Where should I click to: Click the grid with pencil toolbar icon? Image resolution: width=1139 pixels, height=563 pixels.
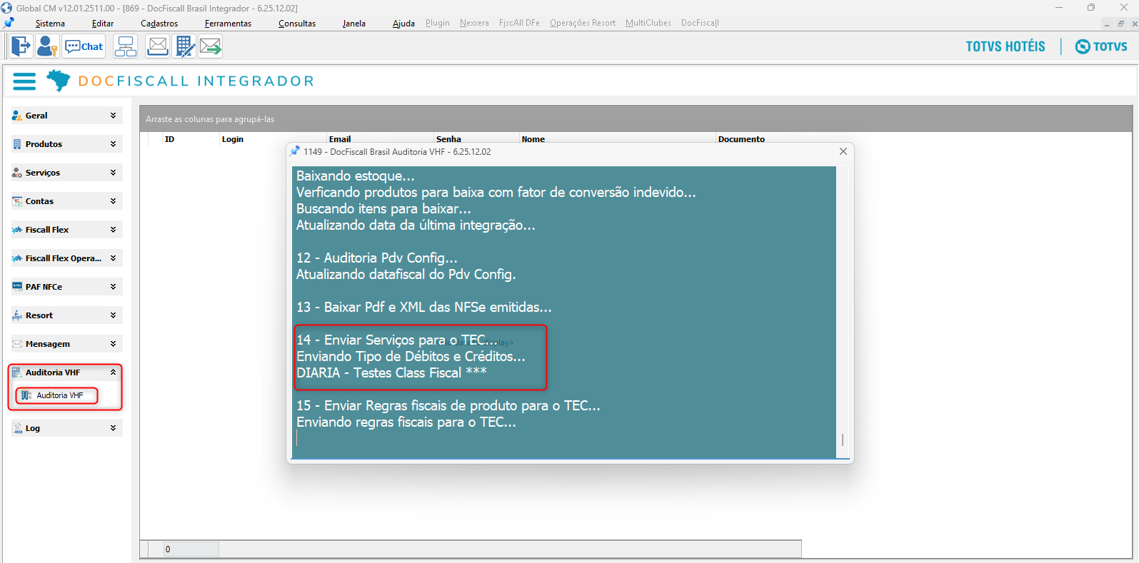(x=184, y=46)
